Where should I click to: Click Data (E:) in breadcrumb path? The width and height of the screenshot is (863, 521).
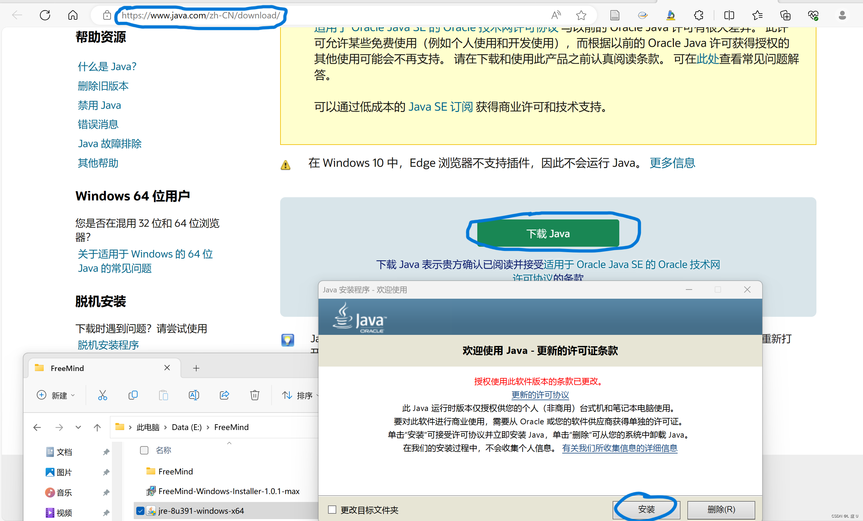pos(187,427)
